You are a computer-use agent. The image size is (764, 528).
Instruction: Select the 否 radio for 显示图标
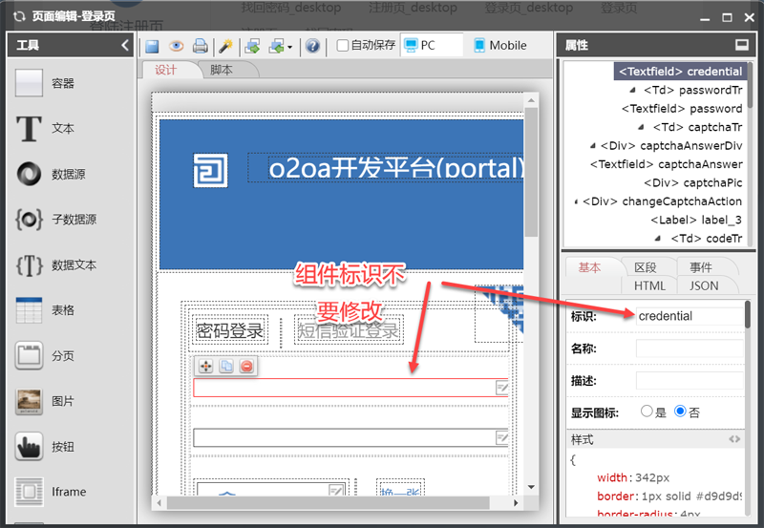tap(680, 412)
